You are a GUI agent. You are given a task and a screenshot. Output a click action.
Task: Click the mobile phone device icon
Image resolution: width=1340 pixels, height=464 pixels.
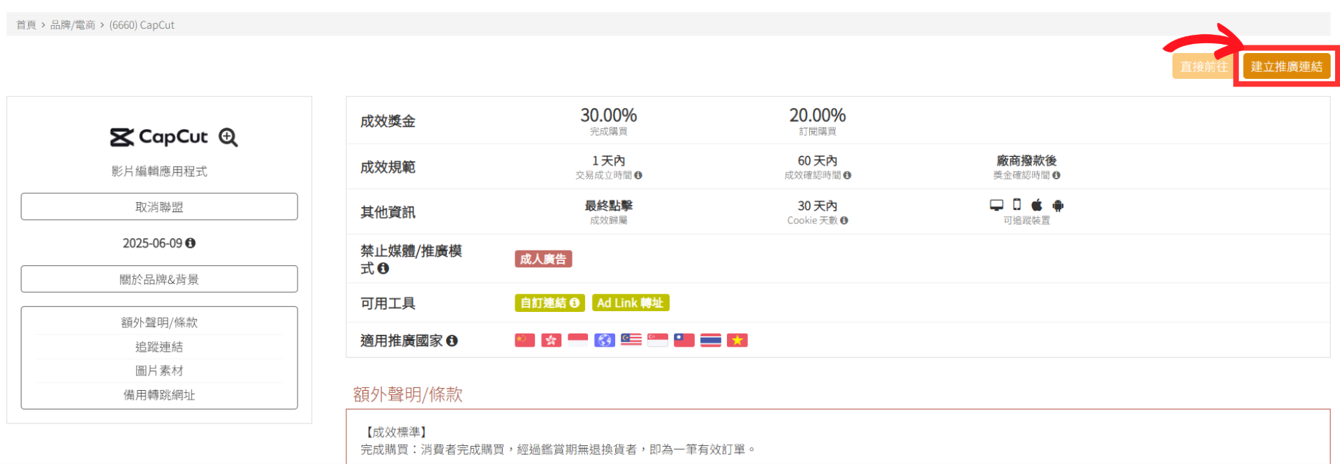pyautogui.click(x=1017, y=204)
